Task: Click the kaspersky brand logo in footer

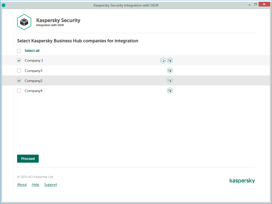Action: 242,181
